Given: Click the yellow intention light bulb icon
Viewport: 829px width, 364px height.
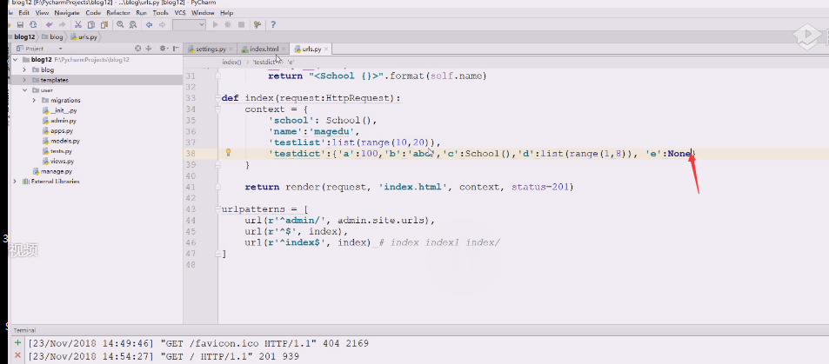Looking at the screenshot, I should coord(229,153).
